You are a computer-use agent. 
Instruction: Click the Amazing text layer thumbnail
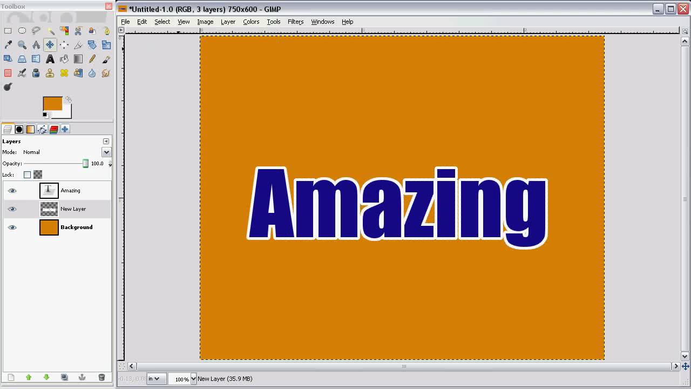click(49, 191)
